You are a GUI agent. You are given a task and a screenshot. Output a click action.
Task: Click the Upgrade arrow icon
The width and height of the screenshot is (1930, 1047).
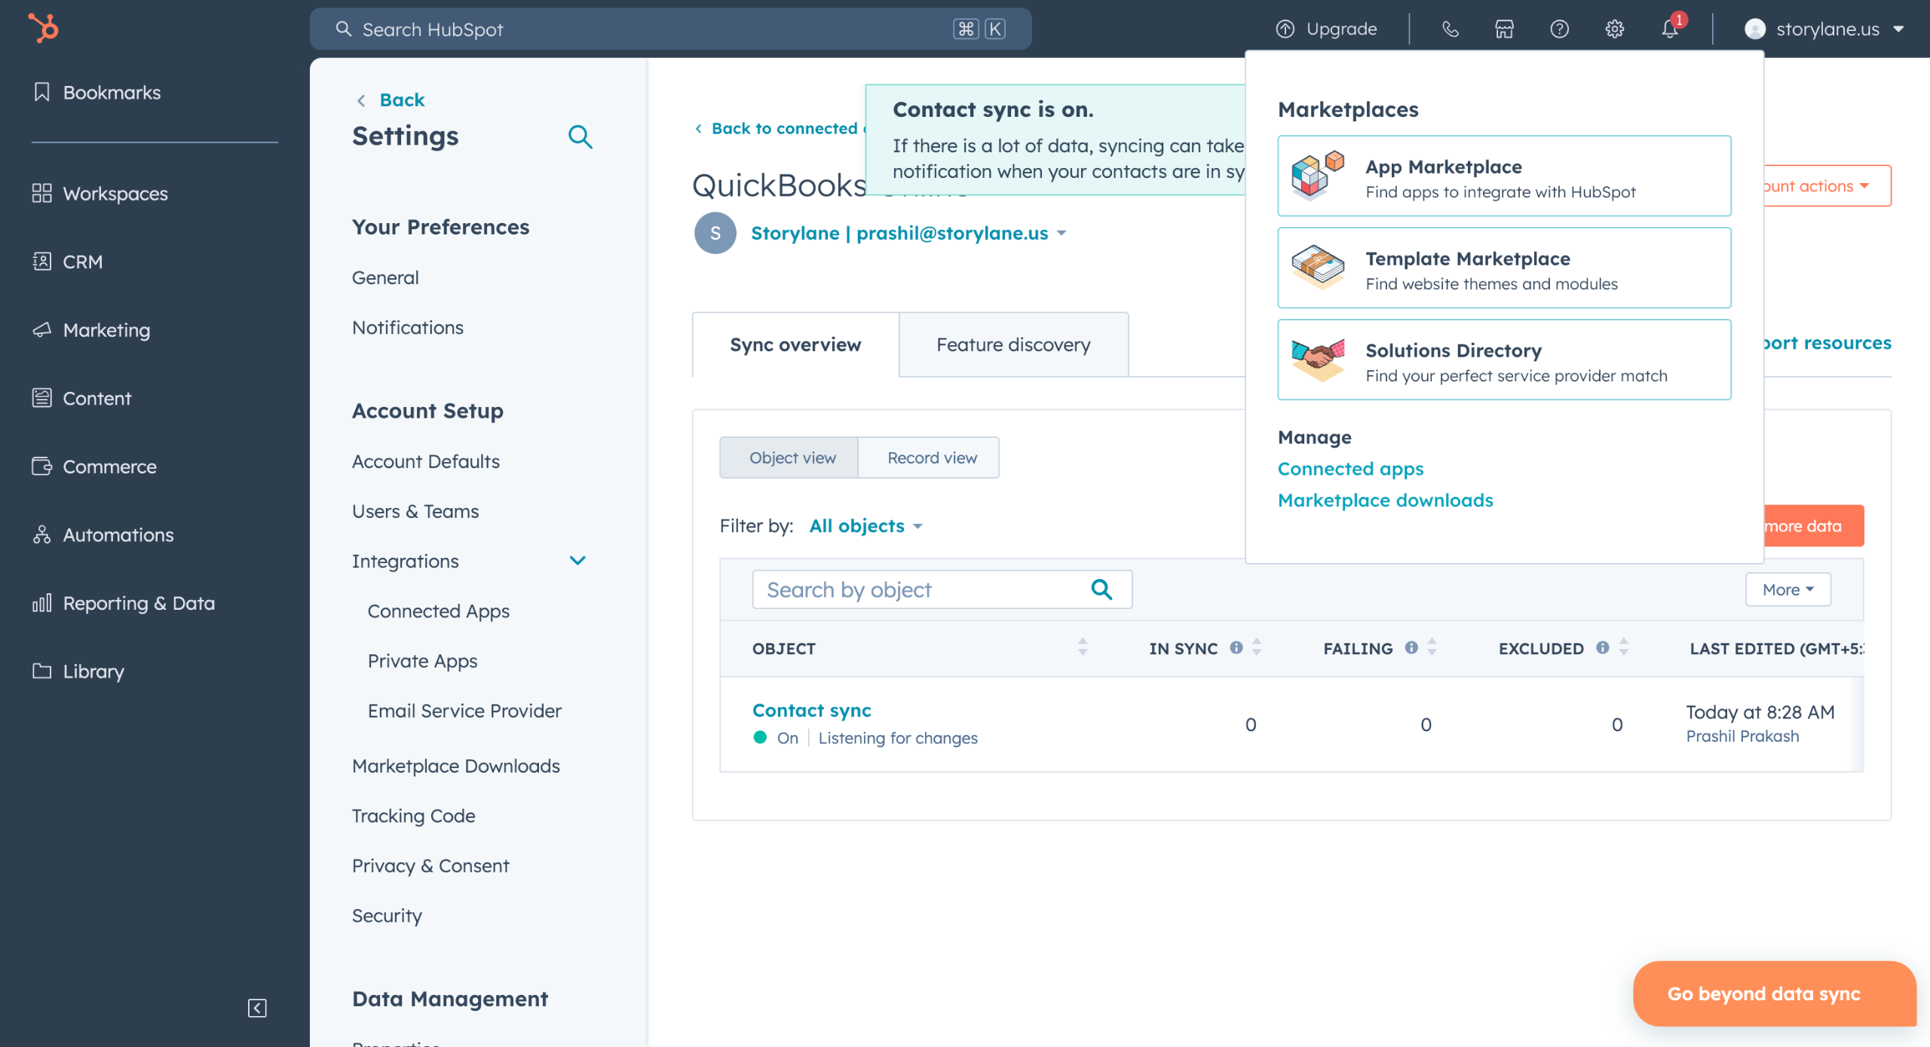pyautogui.click(x=1285, y=29)
